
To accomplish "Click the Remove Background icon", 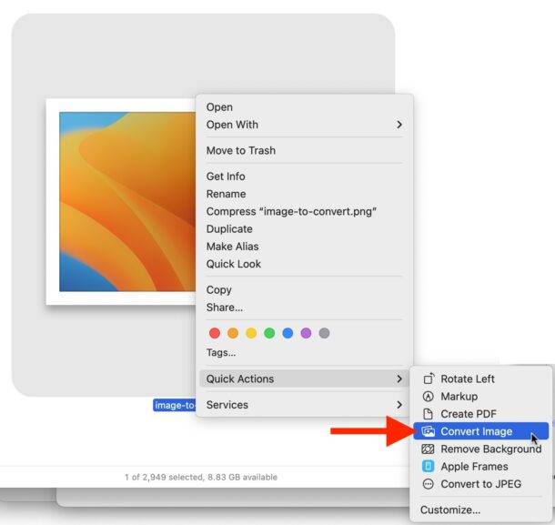I will click(x=428, y=449).
